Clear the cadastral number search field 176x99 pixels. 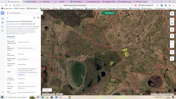point(38,13)
